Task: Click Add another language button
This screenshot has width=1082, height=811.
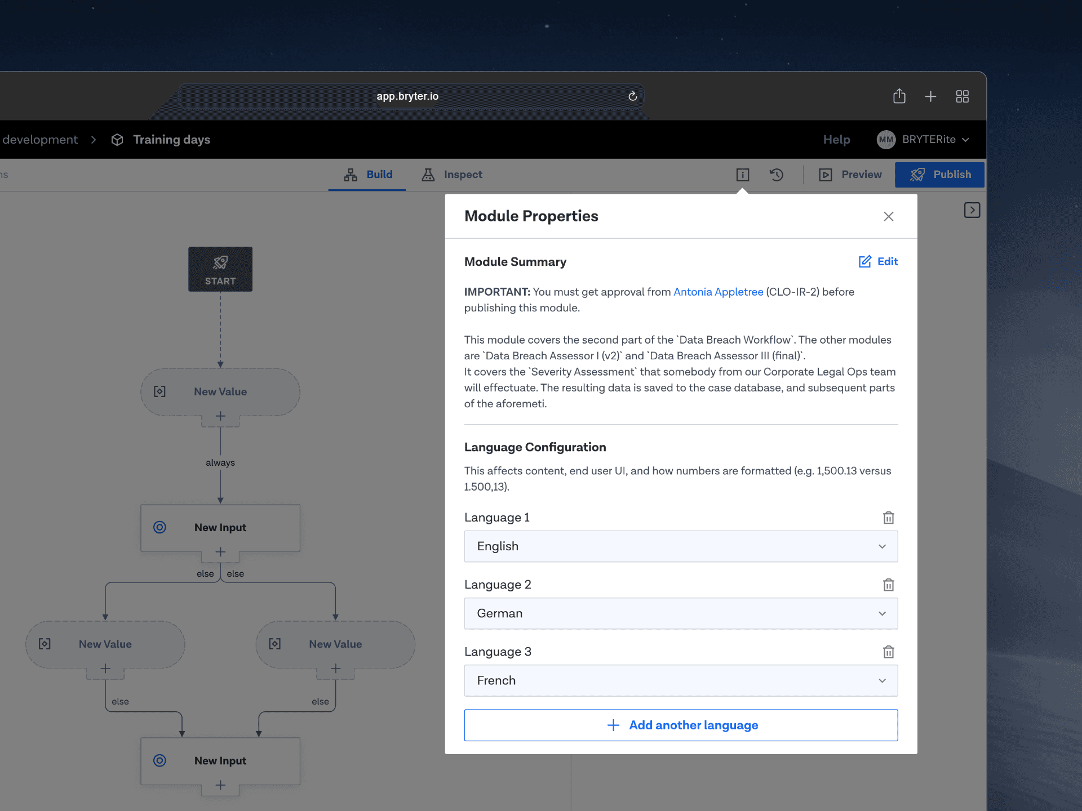Action: coord(680,725)
